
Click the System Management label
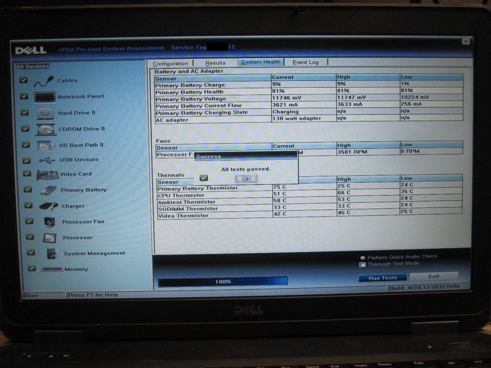click(94, 253)
